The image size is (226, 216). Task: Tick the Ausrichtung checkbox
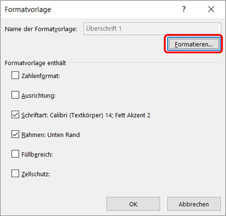tap(15, 95)
